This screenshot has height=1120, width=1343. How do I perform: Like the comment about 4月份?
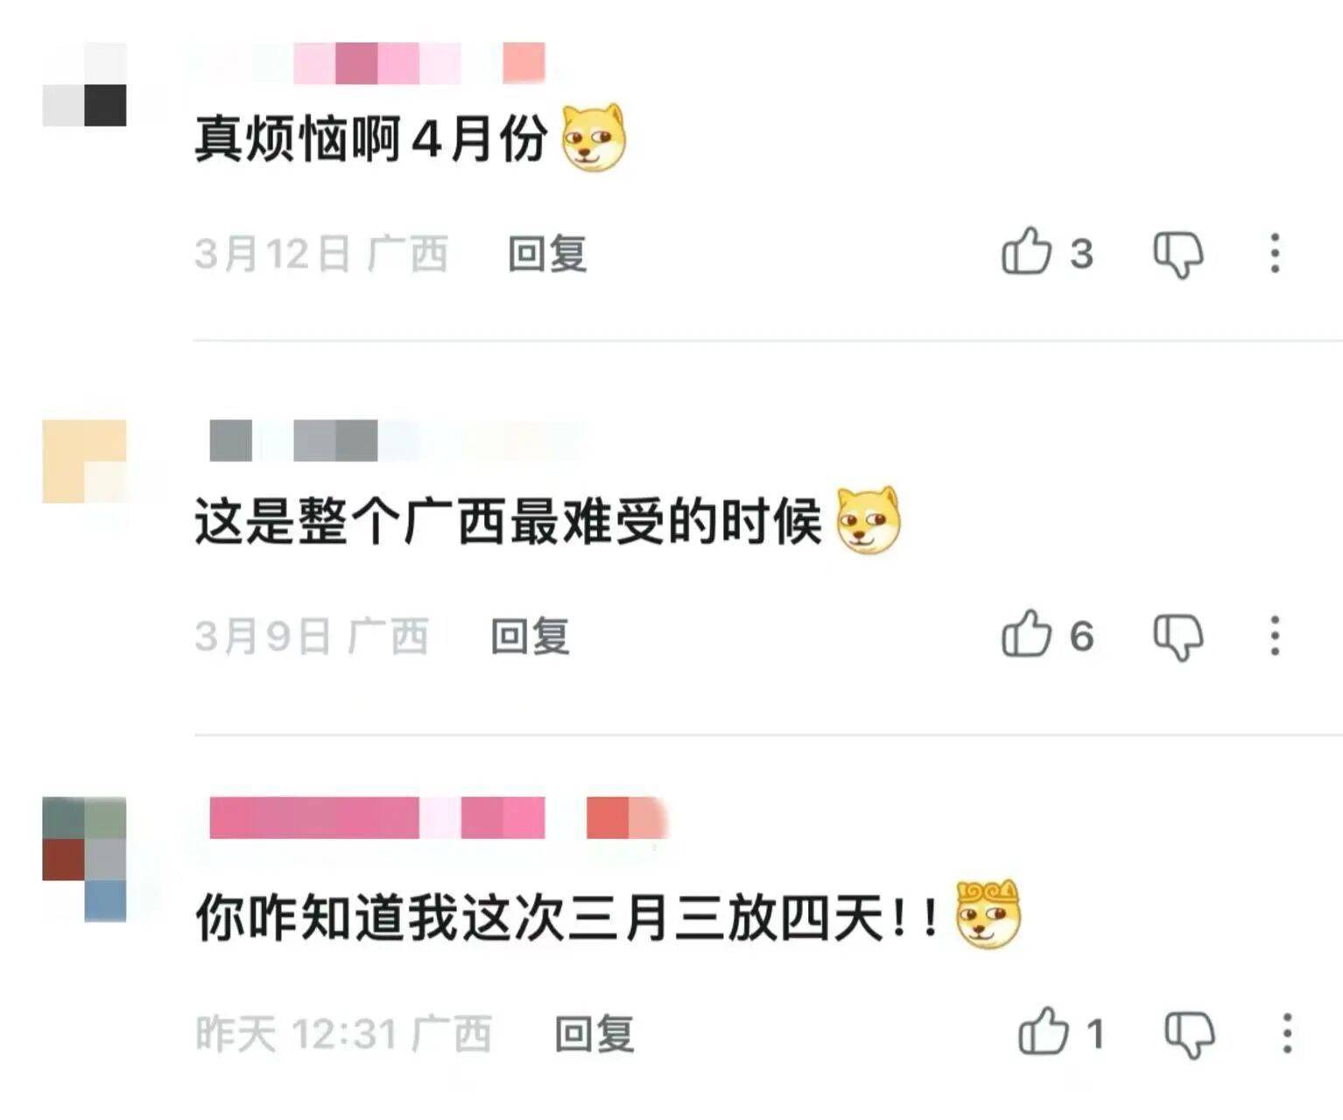(1026, 252)
